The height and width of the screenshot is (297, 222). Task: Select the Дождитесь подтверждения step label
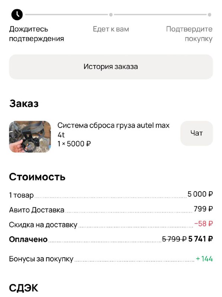click(36, 34)
